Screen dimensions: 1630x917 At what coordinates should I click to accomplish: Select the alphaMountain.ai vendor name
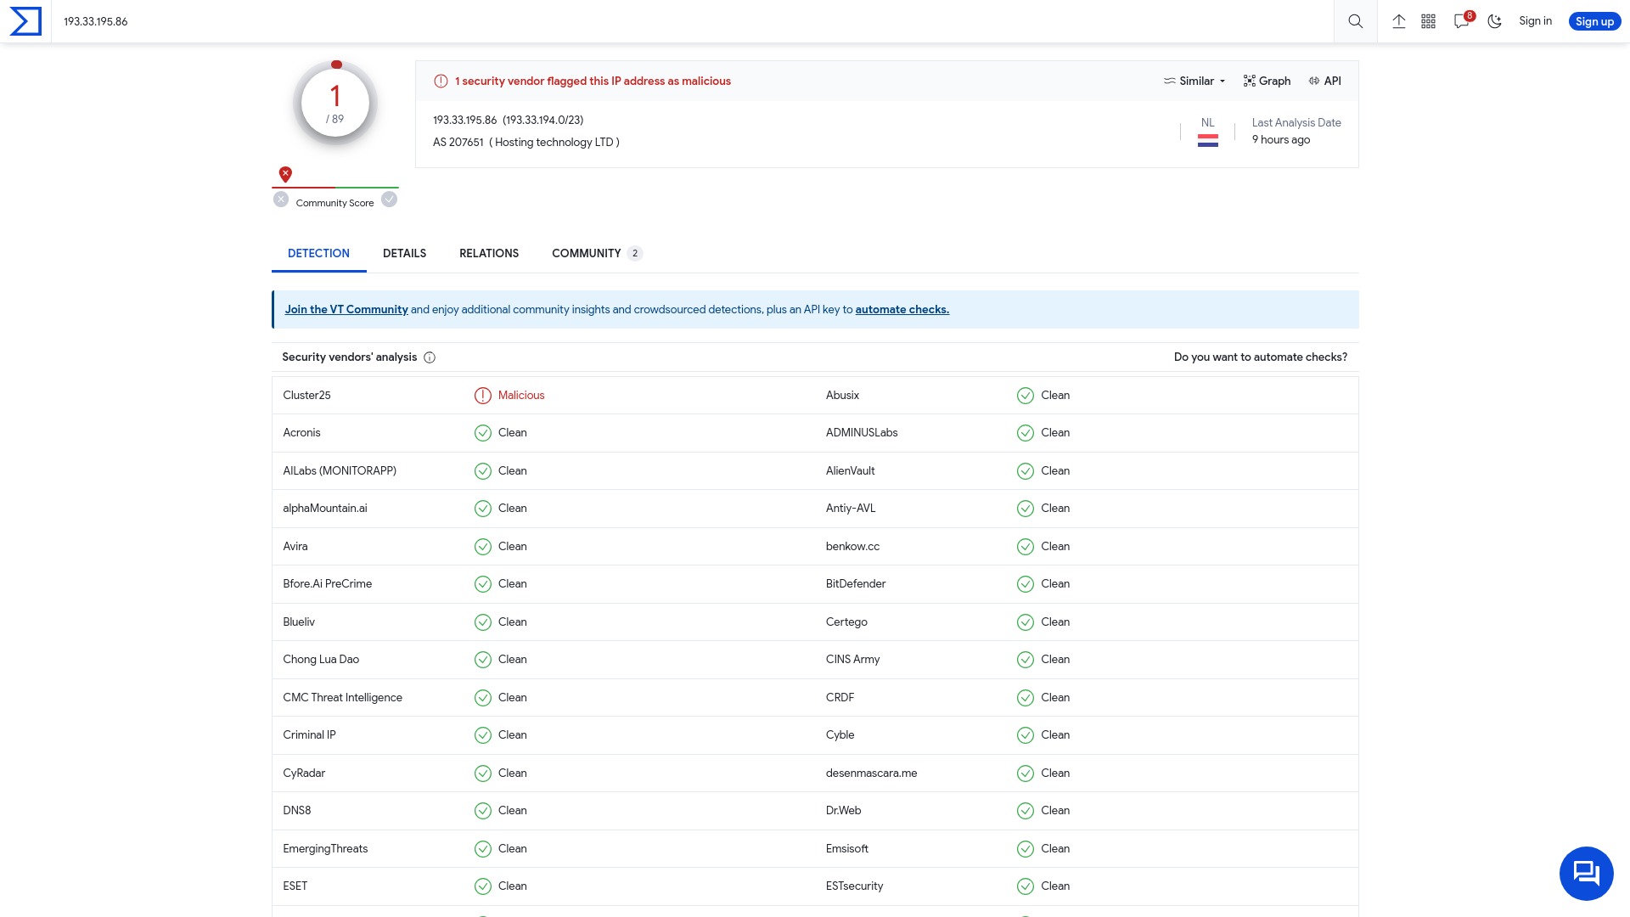(x=325, y=509)
